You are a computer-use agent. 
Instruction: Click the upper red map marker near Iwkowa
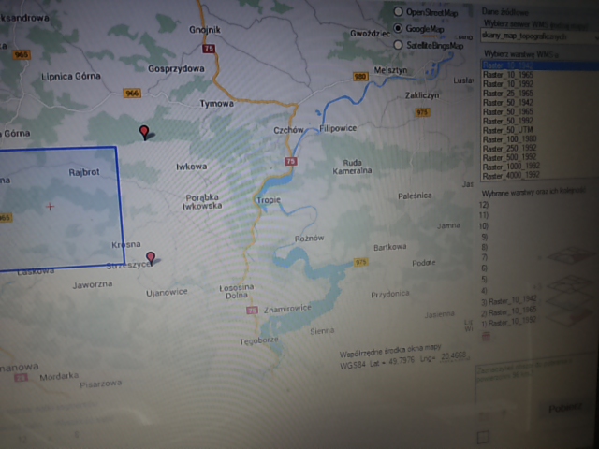[144, 132]
